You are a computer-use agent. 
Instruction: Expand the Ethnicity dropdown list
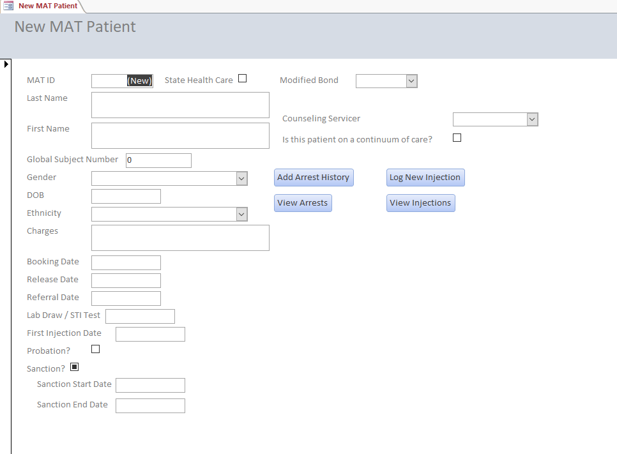coord(241,214)
